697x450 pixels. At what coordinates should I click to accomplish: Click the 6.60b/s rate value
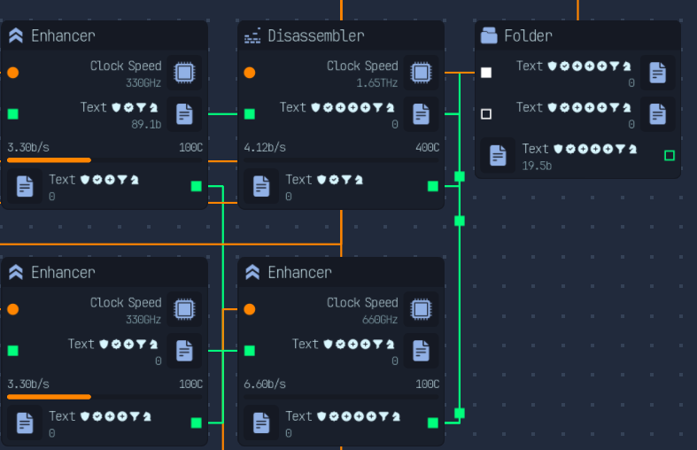pos(265,384)
